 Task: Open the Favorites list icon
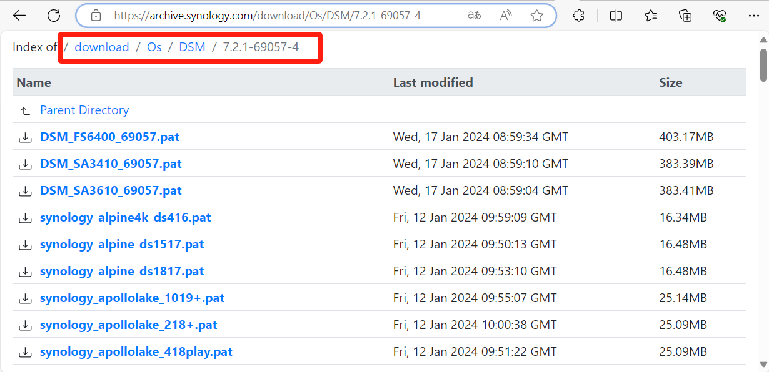651,16
